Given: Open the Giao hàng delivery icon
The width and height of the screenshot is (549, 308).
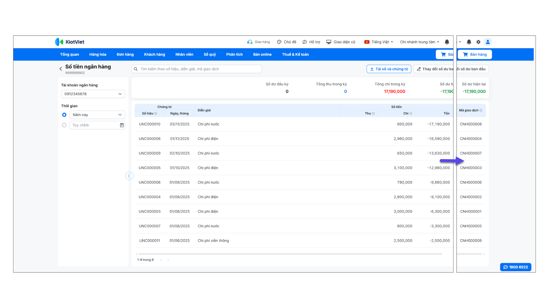Looking at the screenshot, I should (x=250, y=42).
